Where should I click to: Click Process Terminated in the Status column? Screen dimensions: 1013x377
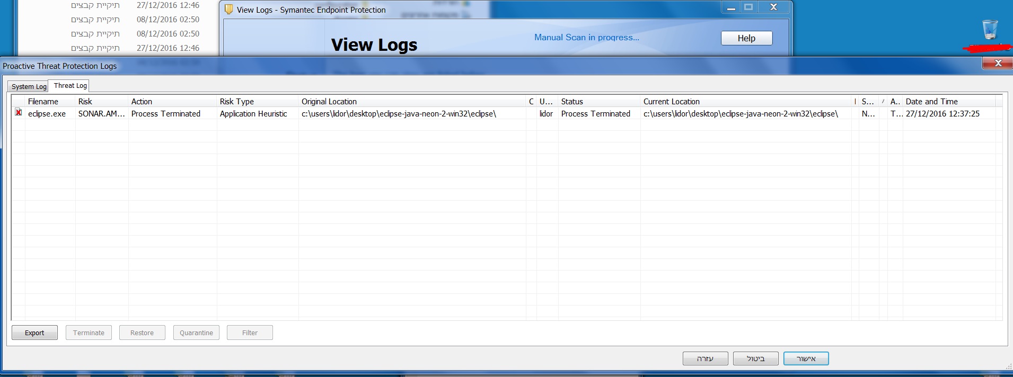point(596,114)
